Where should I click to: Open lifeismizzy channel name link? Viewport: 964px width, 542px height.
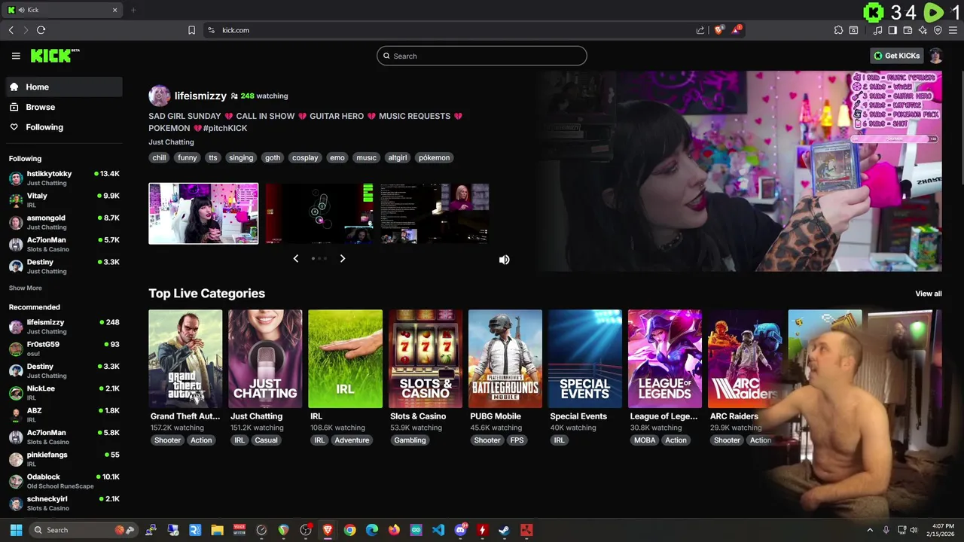[x=200, y=96]
